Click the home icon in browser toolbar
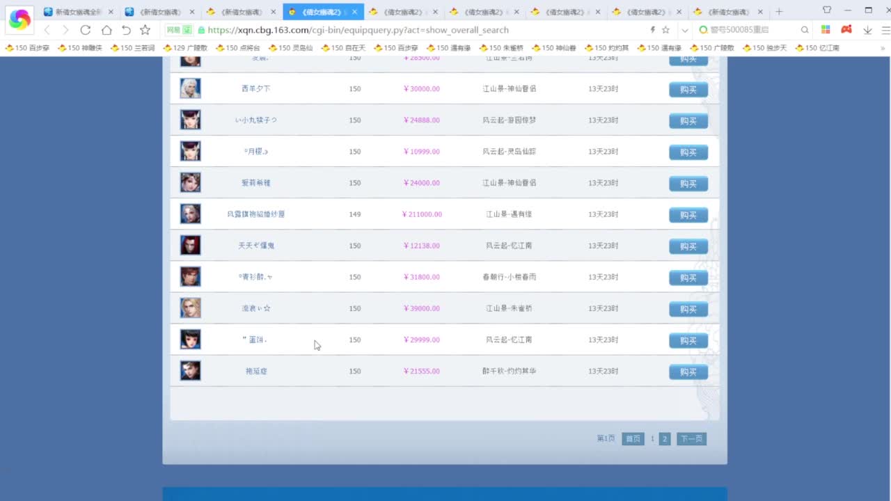 pos(106,30)
